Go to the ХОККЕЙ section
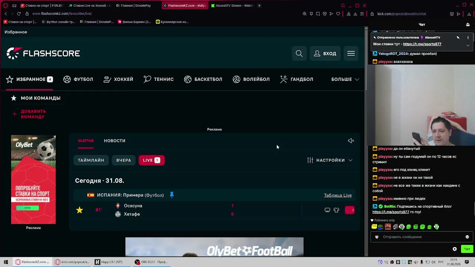 [x=118, y=79]
